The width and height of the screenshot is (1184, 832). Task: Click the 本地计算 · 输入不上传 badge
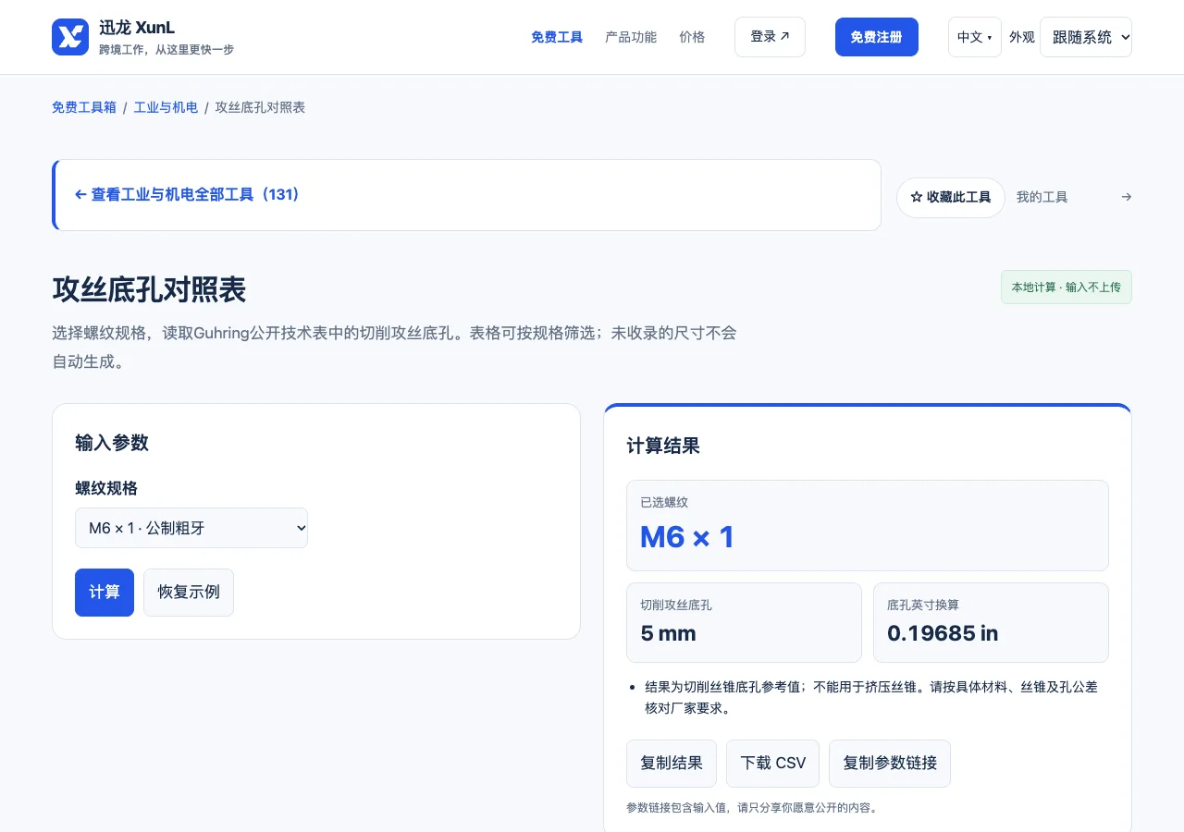(1067, 288)
